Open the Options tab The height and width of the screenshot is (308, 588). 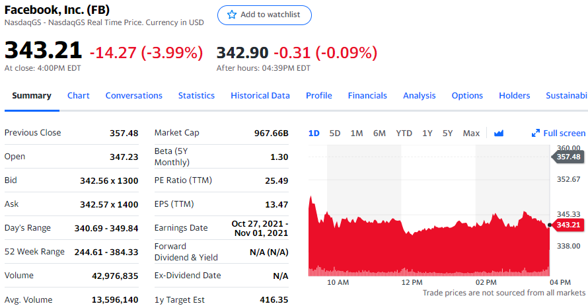click(467, 96)
